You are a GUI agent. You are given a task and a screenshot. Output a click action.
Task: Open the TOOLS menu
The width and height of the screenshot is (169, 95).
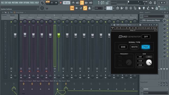click(32, 3)
